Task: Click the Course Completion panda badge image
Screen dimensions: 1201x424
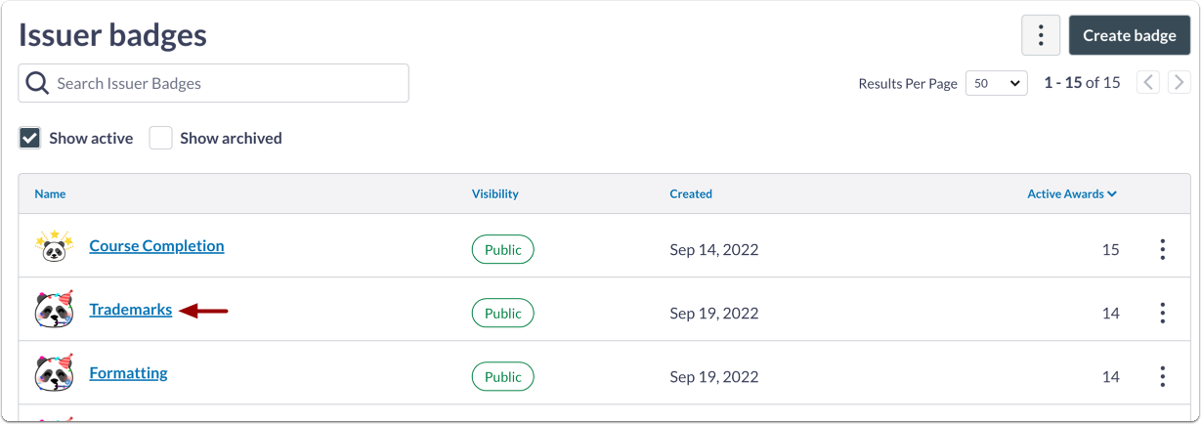Action: (55, 247)
